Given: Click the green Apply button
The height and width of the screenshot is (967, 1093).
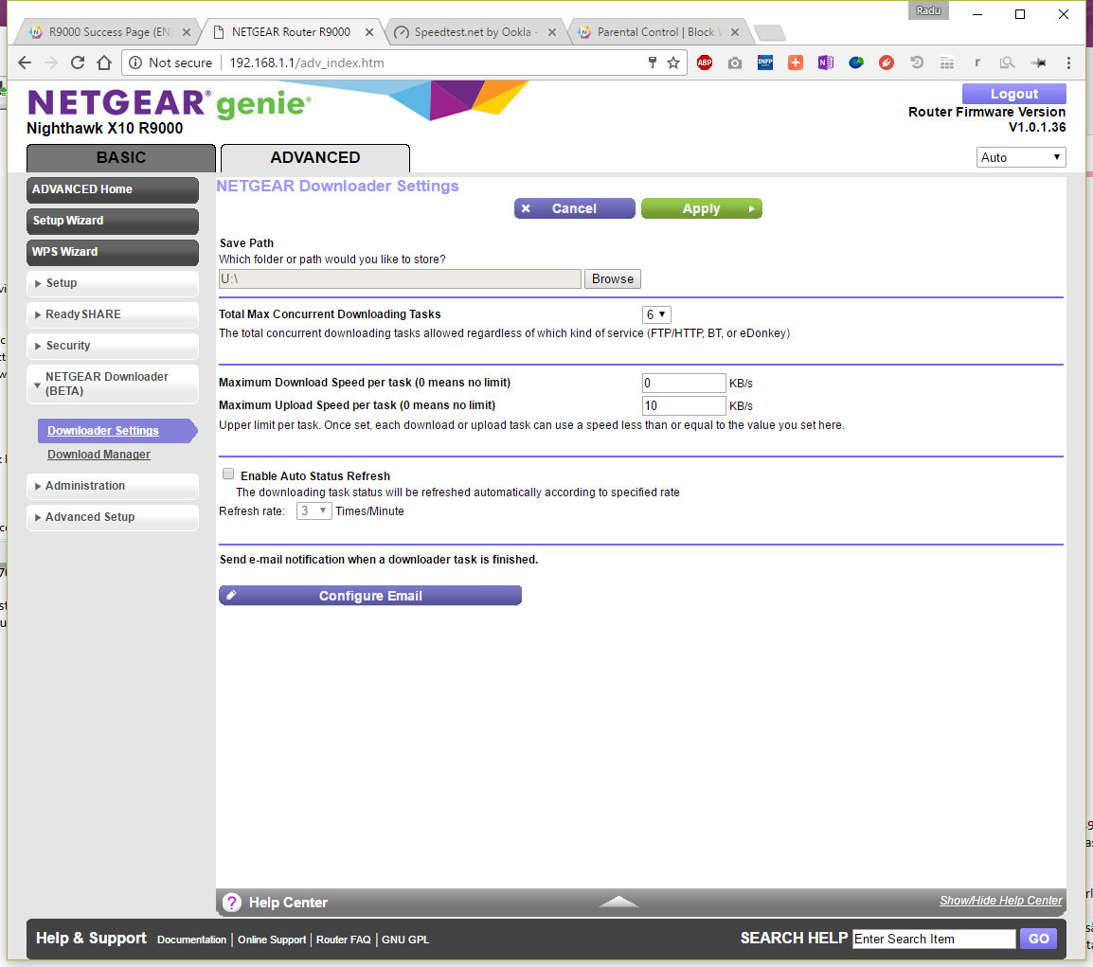Looking at the screenshot, I should click(x=701, y=208).
